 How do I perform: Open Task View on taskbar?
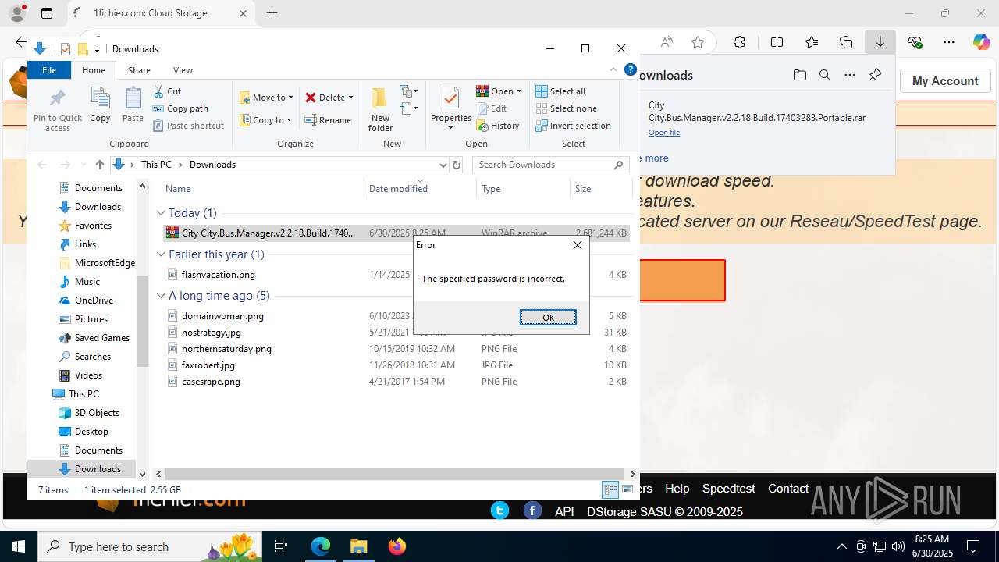(282, 546)
